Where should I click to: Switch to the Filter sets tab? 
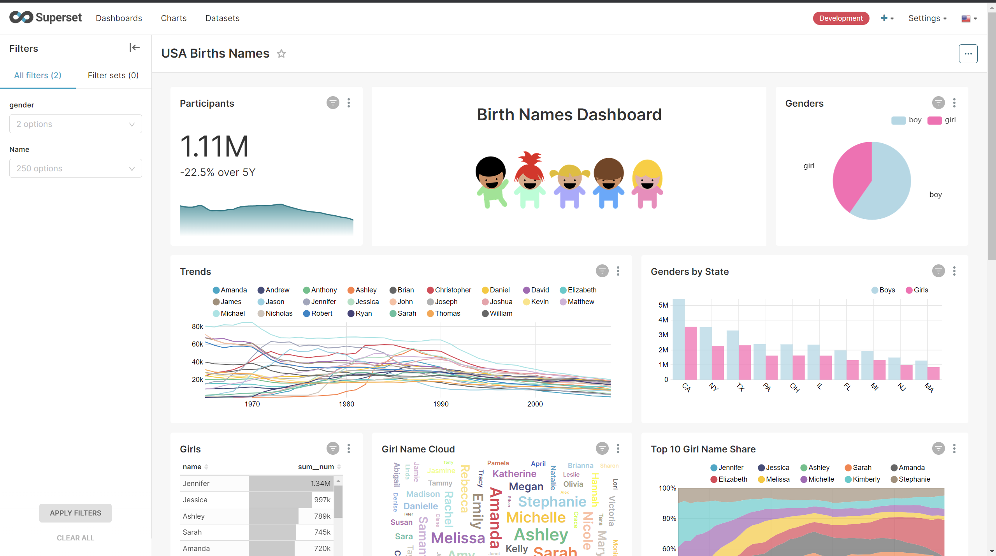click(113, 75)
